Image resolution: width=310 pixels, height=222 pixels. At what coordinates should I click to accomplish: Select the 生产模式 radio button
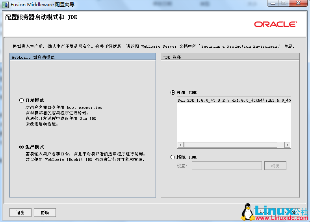tap(21, 147)
